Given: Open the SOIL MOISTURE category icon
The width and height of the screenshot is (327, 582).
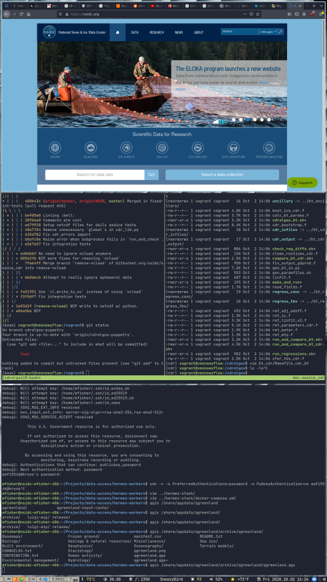Looking at the screenshot, I should [x=233, y=148].
